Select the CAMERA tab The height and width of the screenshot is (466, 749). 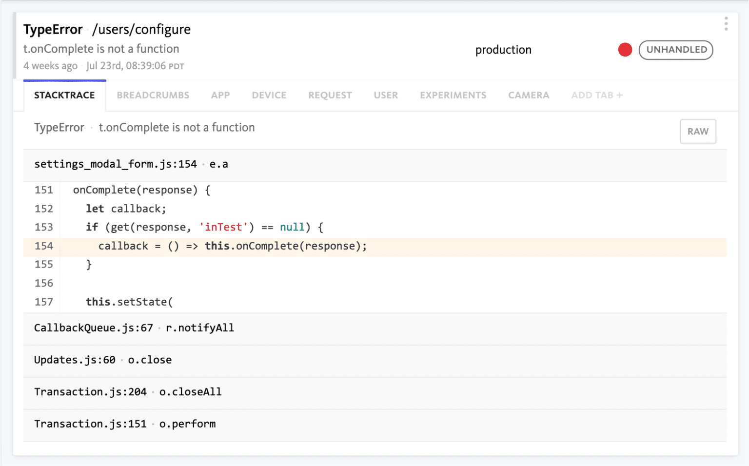tap(529, 95)
